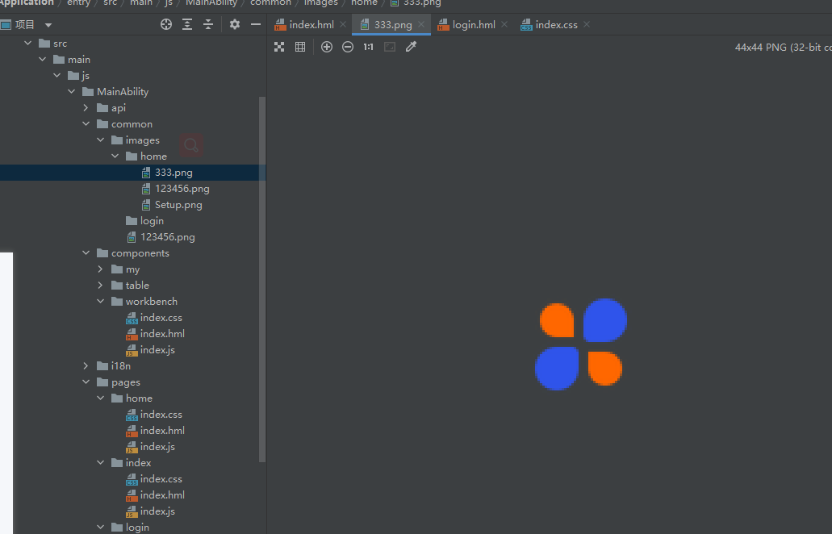Expand the i18n folder
This screenshot has width=832, height=534.
click(86, 366)
